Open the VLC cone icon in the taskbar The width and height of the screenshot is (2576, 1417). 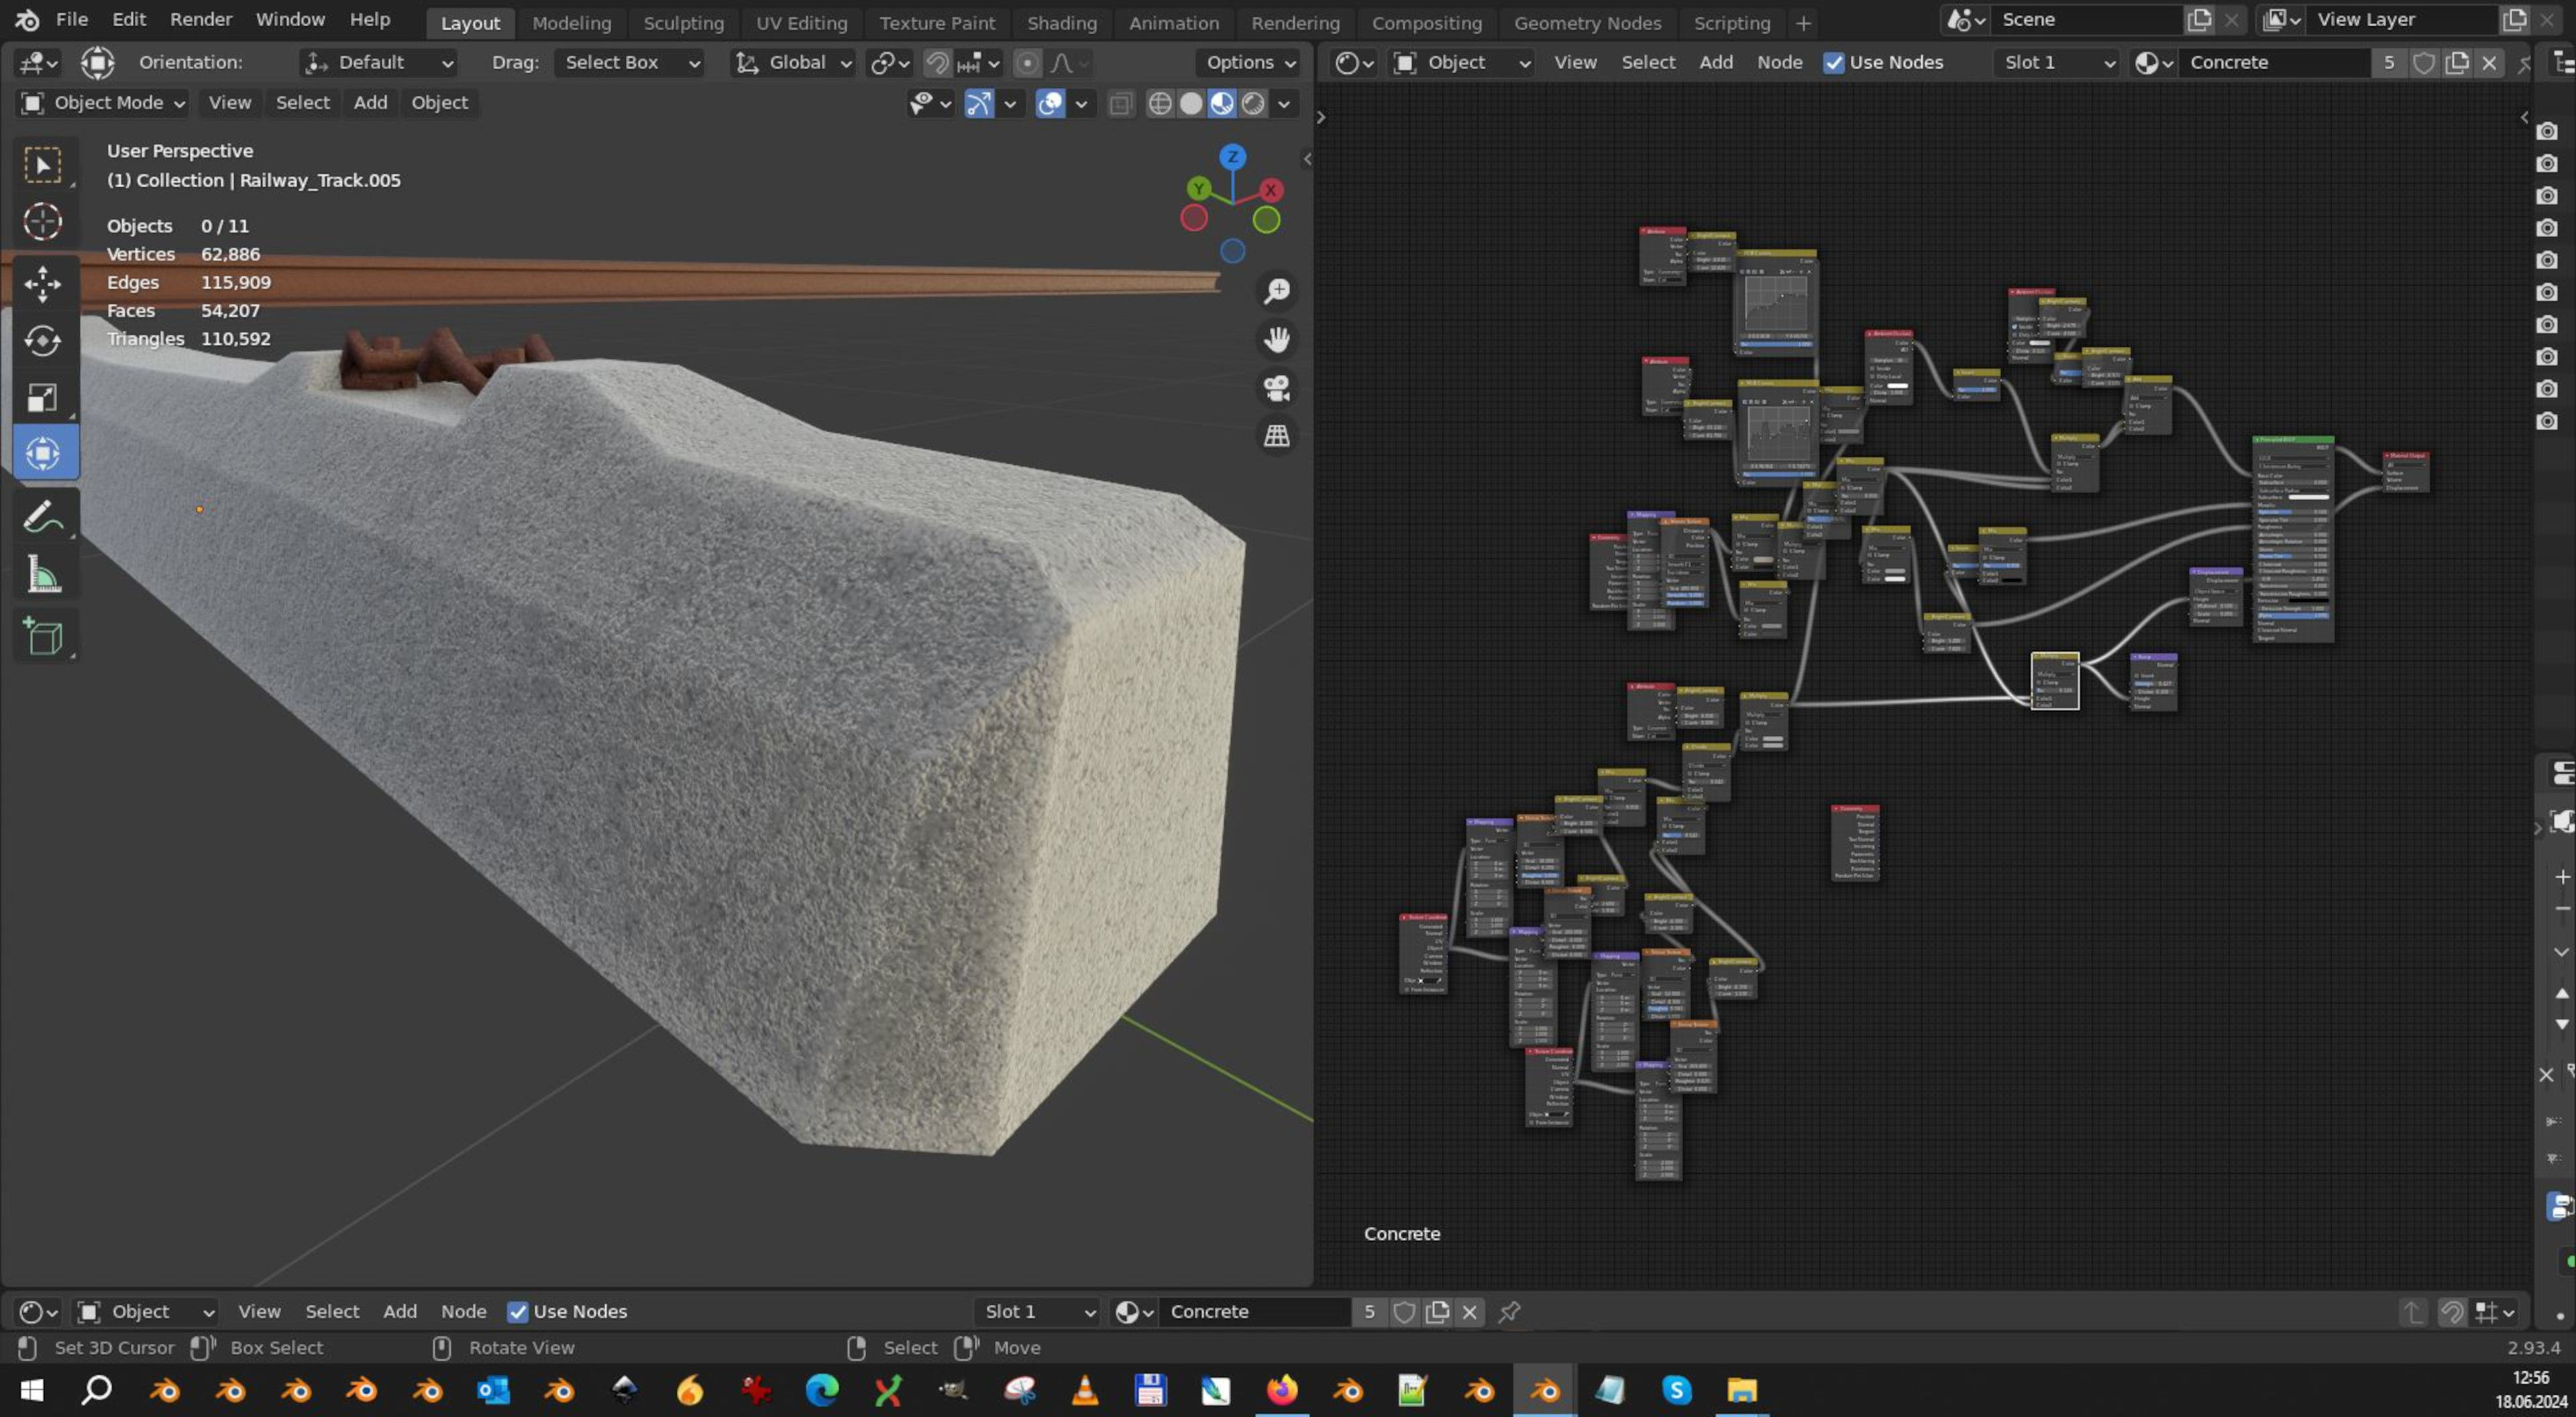(1085, 1390)
